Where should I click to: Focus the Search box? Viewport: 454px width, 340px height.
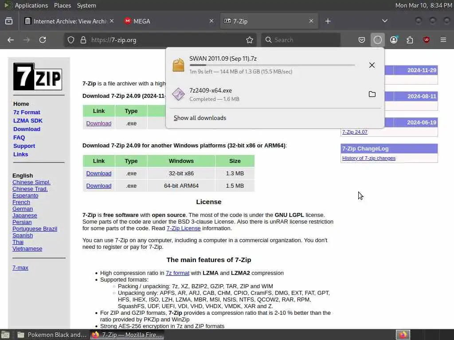coord(301,40)
